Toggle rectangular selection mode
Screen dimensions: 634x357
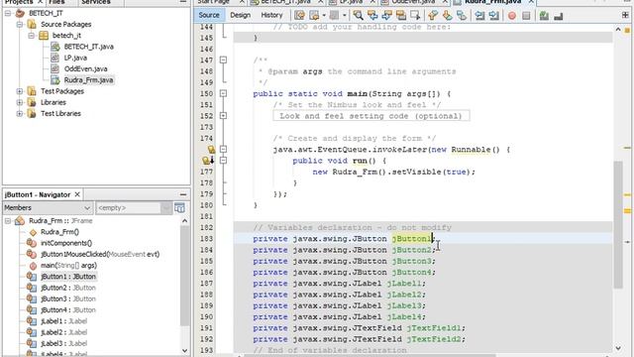tap(415, 16)
